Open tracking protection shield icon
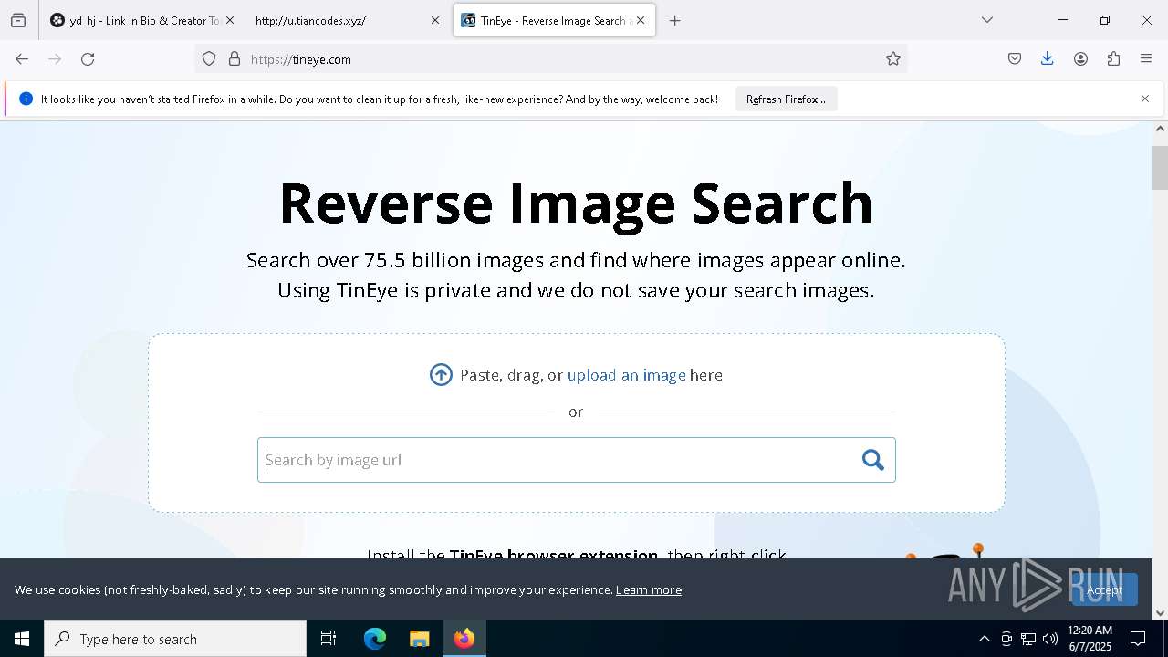1168x657 pixels. click(x=209, y=59)
